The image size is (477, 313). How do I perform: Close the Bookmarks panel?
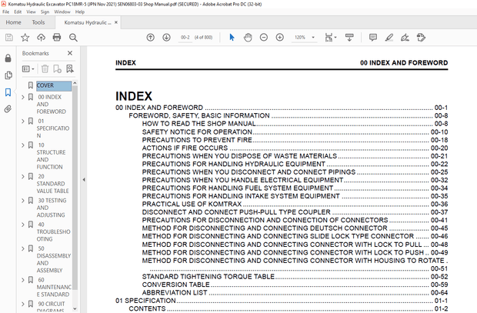coord(70,53)
